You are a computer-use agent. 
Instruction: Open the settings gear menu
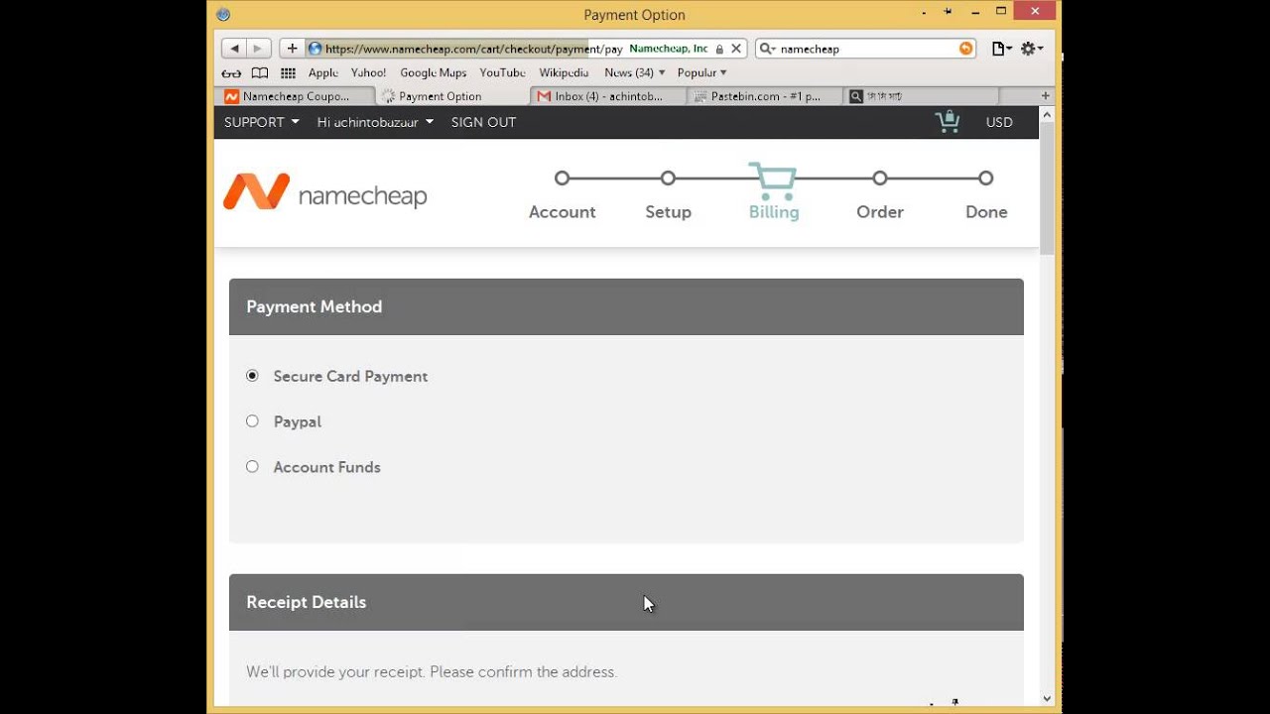[x=1031, y=49]
